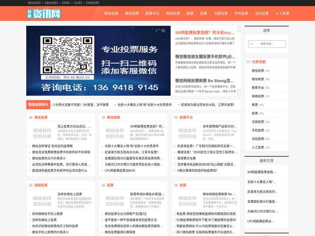This screenshot has height=236, width=315.
Task: Open ticker item 赶紧来为铁五院肖孙大妈
Action: pos(208,105)
